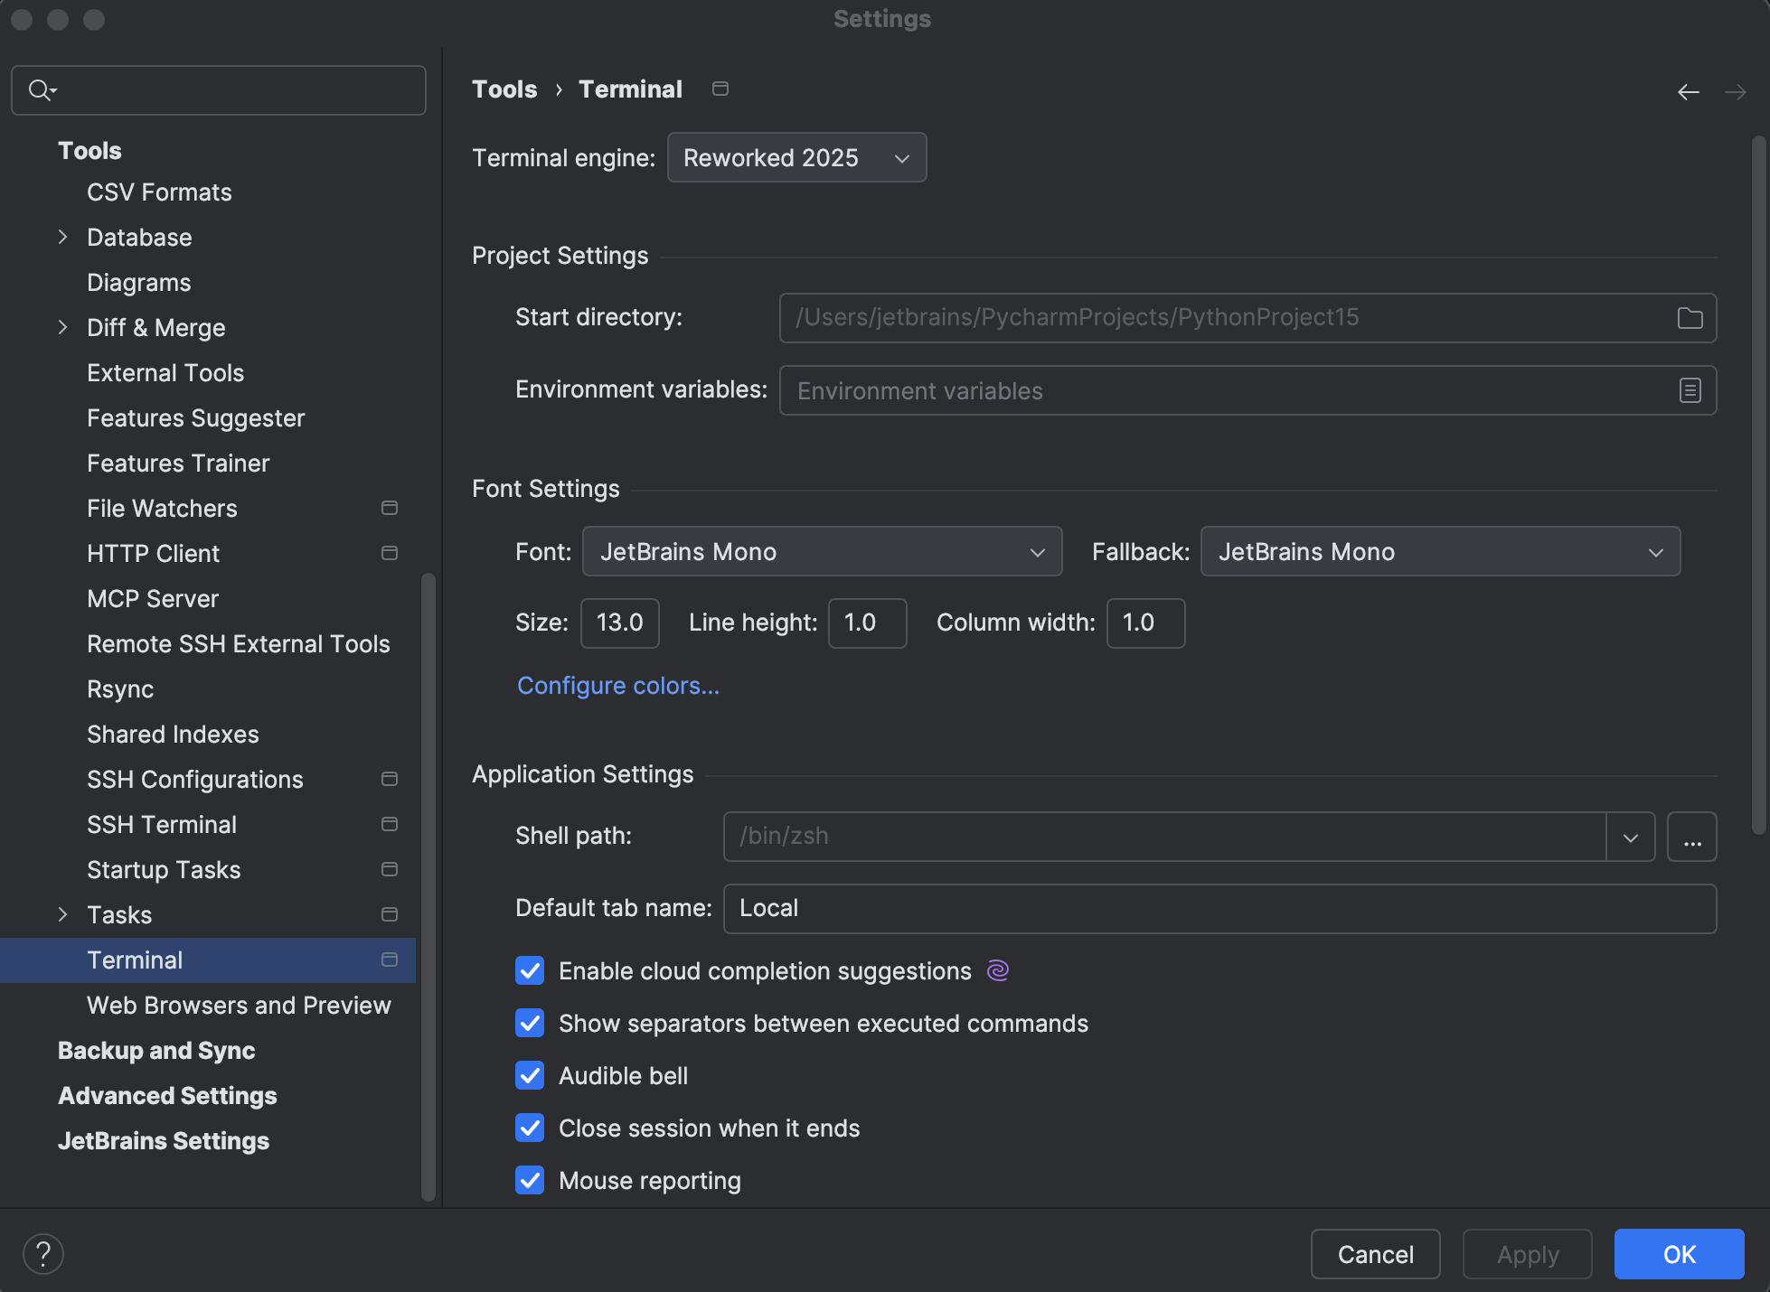Click the Tools breadcrumb
The image size is (1770, 1292).
[504, 89]
